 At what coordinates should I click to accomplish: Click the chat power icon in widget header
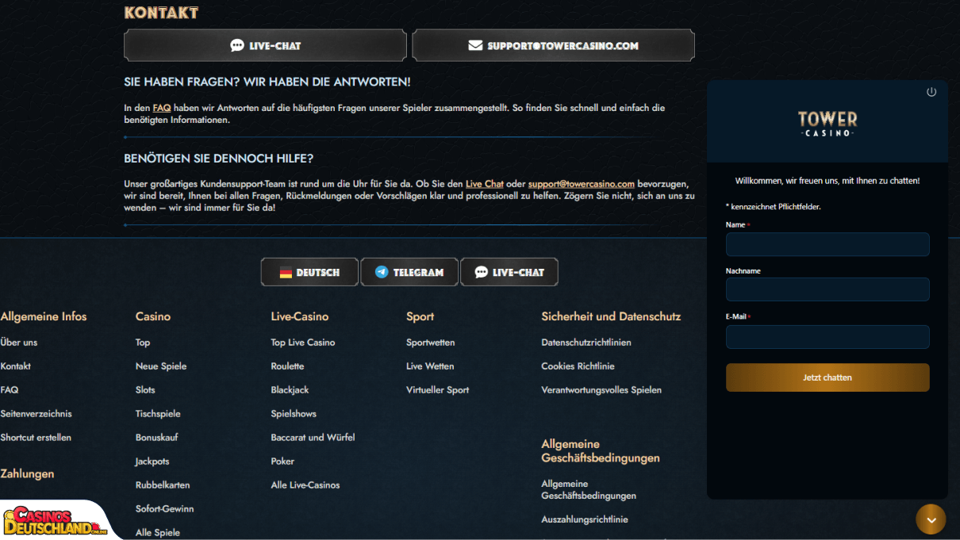click(931, 92)
